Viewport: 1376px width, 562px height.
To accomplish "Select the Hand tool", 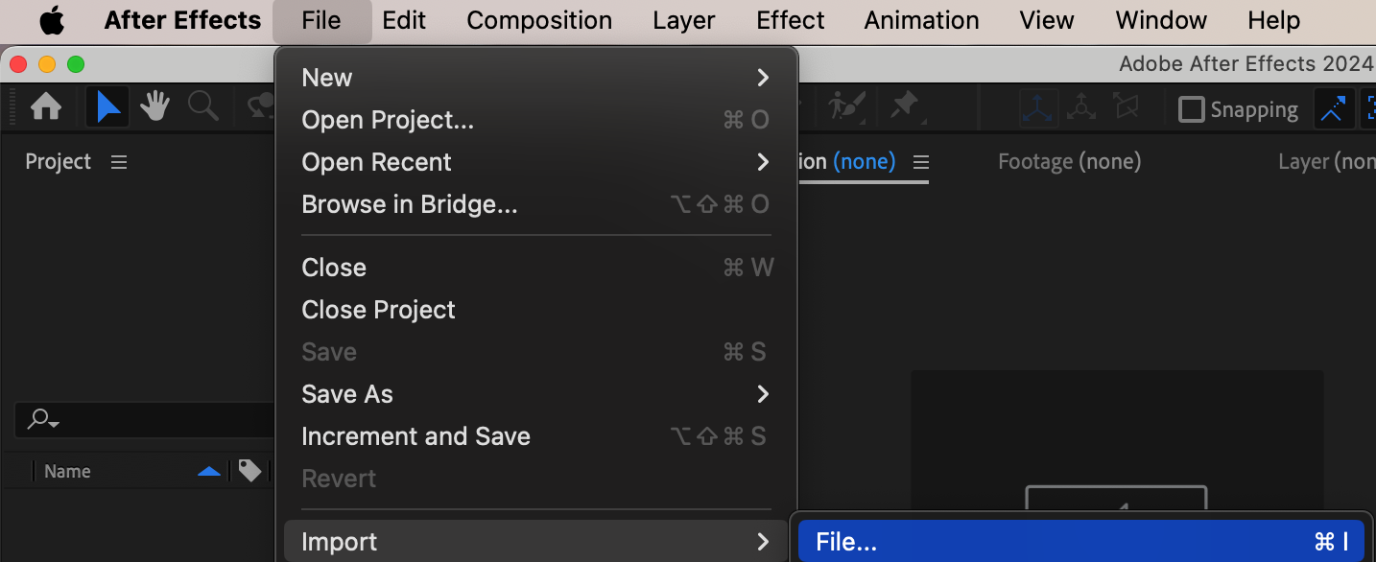I will click(x=154, y=107).
